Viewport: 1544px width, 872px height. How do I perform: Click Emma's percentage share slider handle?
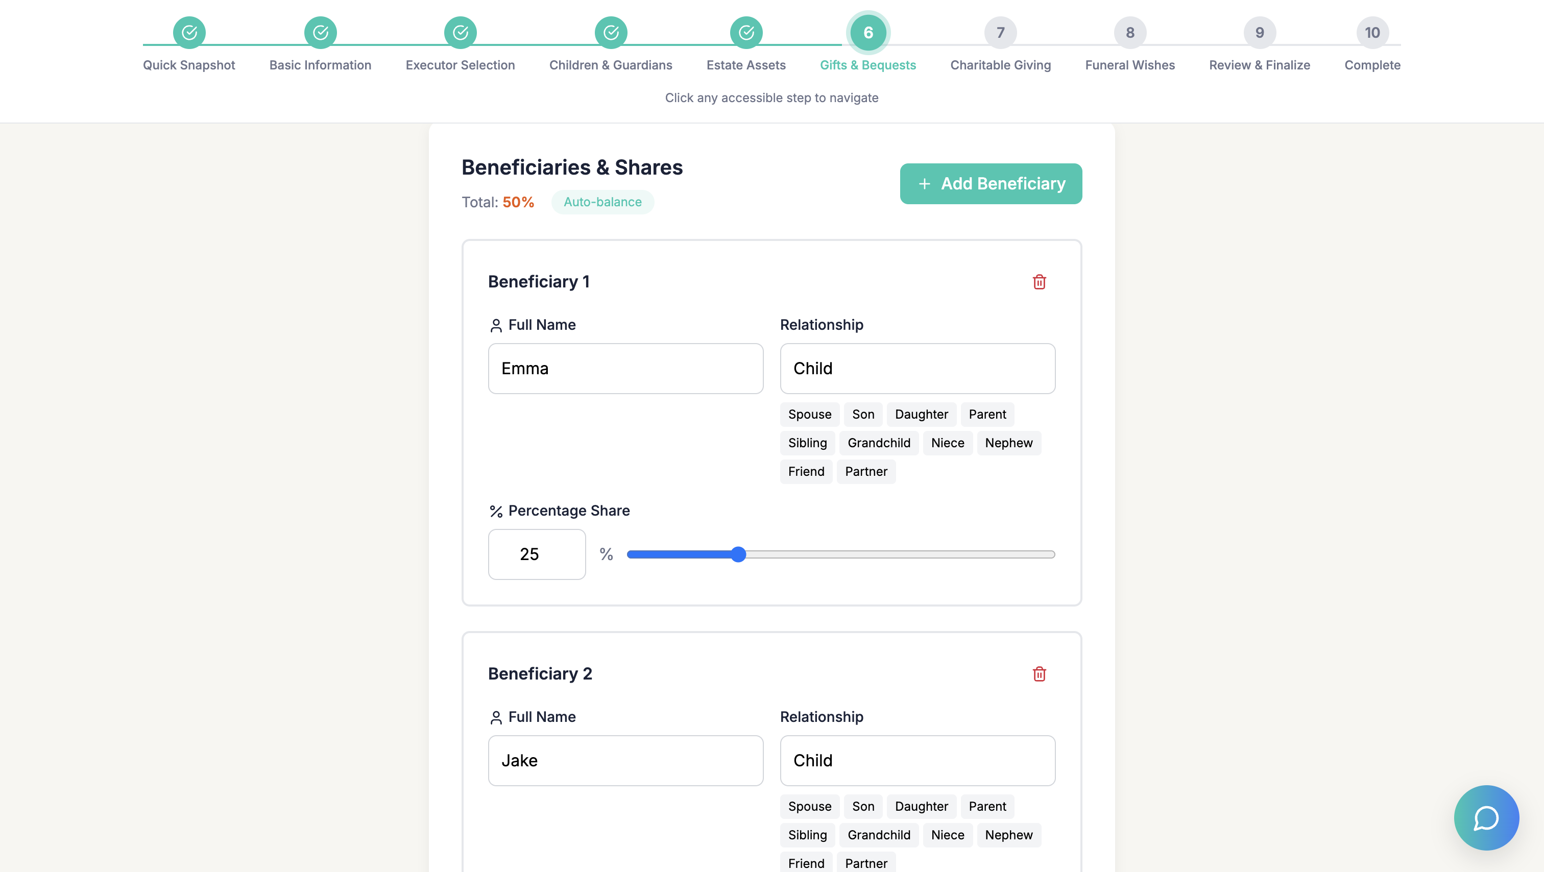(738, 554)
